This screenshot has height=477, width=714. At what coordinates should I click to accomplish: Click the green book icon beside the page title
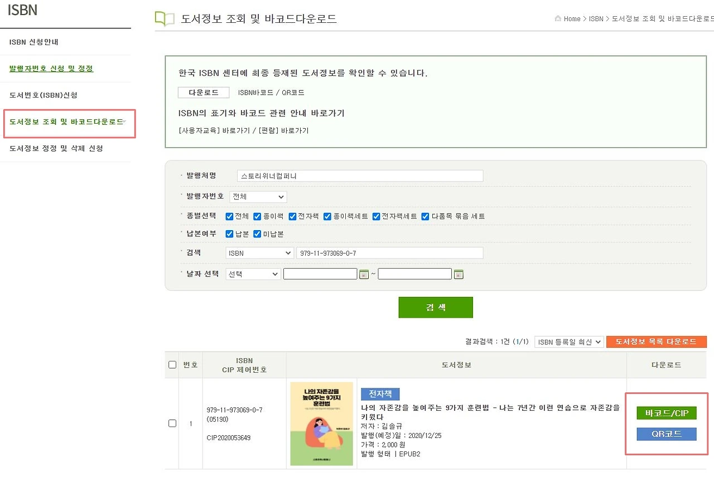tap(163, 17)
